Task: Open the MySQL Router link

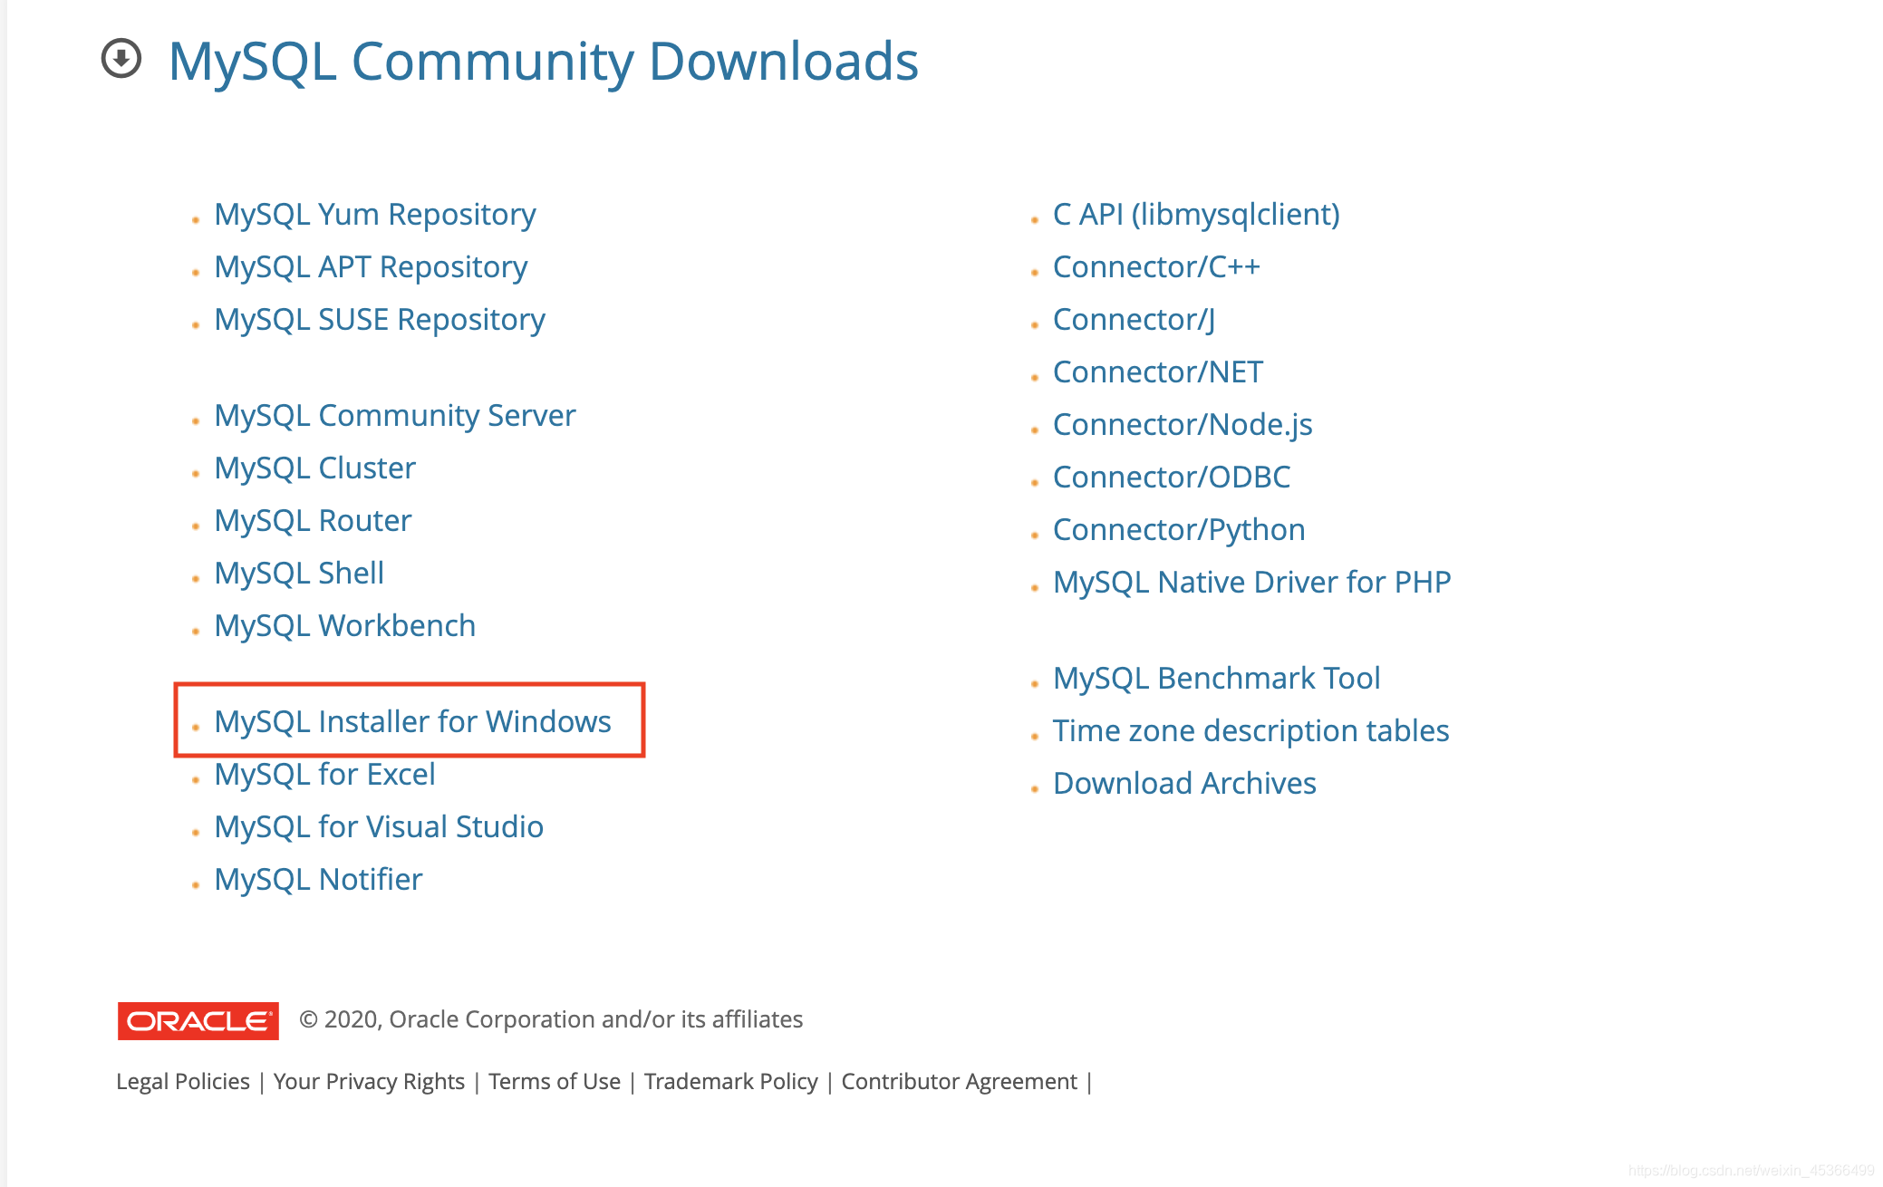Action: click(x=313, y=521)
